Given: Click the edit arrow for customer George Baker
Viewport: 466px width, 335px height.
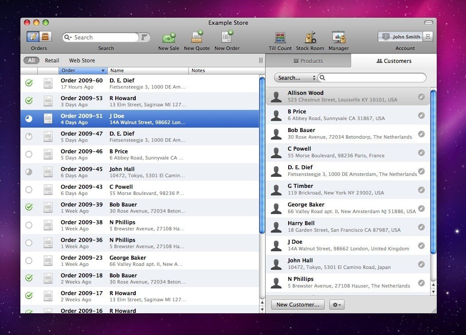Looking at the screenshot, I should [421, 208].
